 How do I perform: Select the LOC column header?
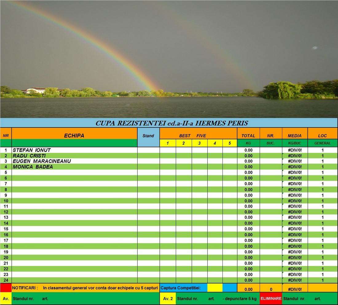[x=322, y=135]
